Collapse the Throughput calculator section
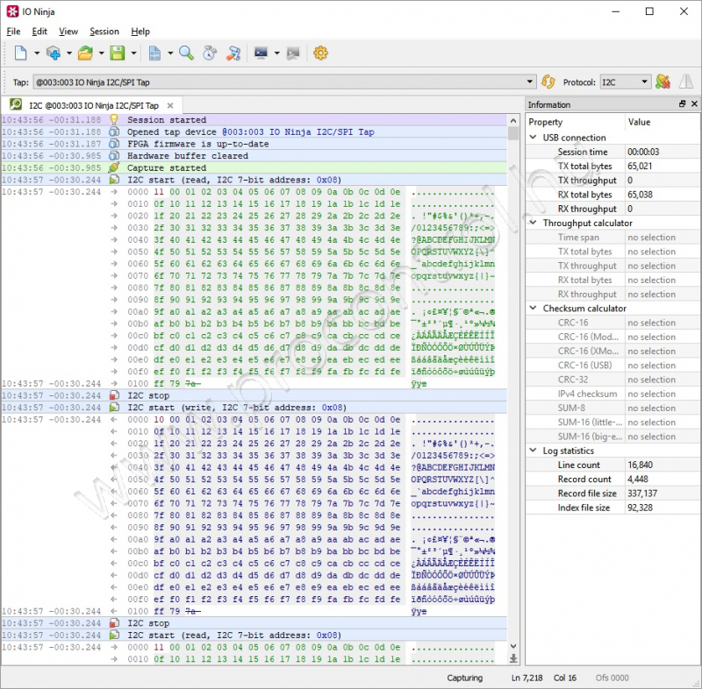 click(x=534, y=223)
